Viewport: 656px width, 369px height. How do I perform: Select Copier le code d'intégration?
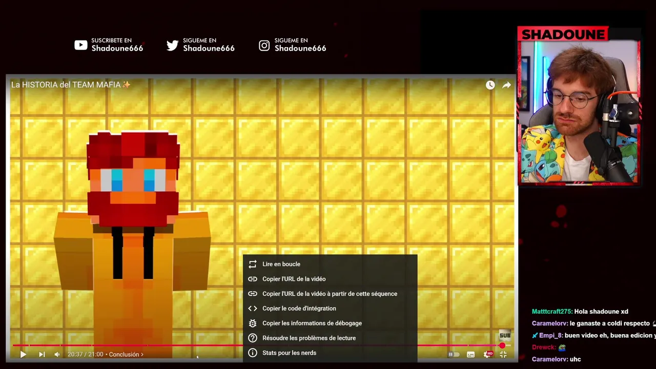click(x=330, y=309)
